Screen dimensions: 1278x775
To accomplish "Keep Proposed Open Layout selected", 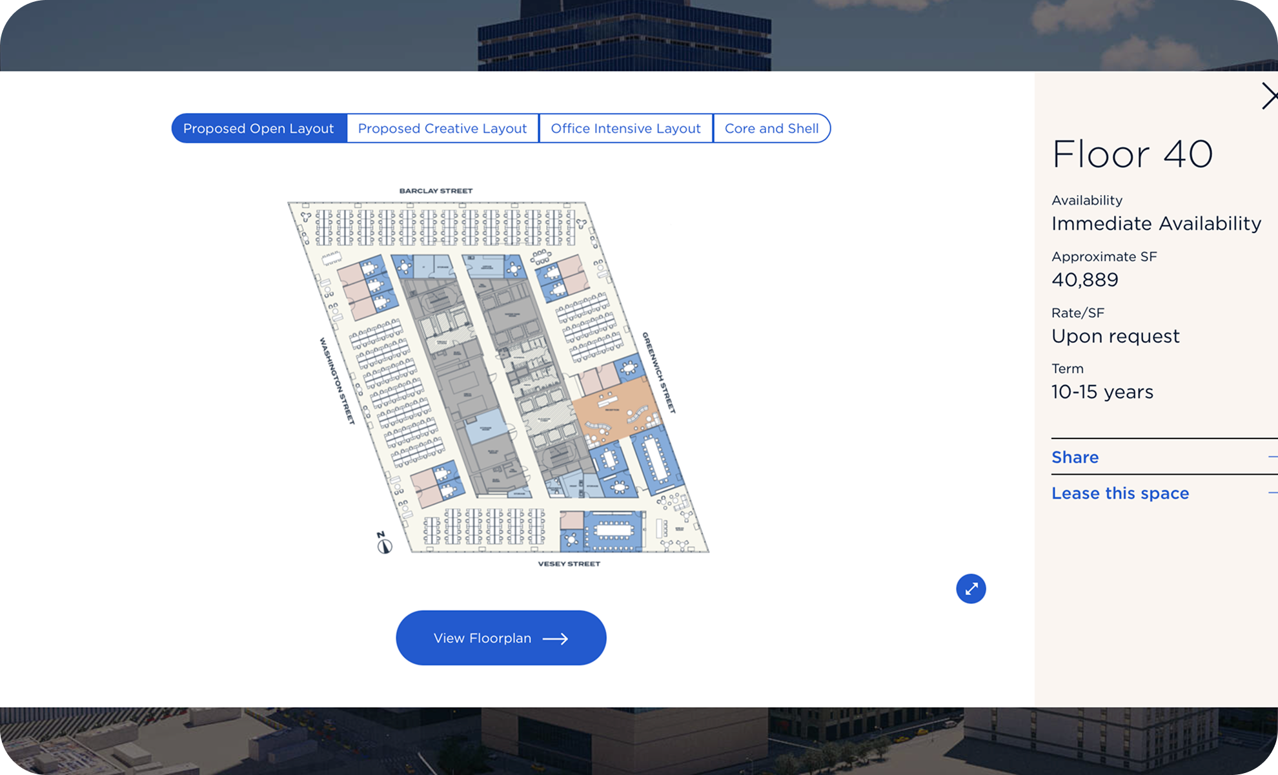I will pyautogui.click(x=258, y=128).
